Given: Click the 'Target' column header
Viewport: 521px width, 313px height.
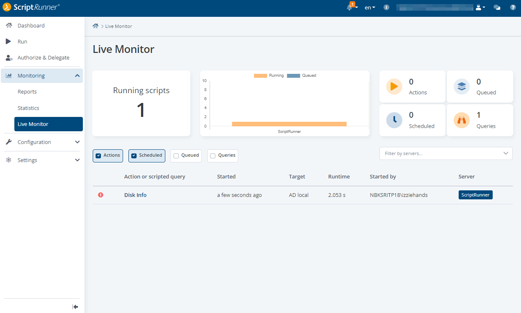Looking at the screenshot, I should (x=297, y=176).
